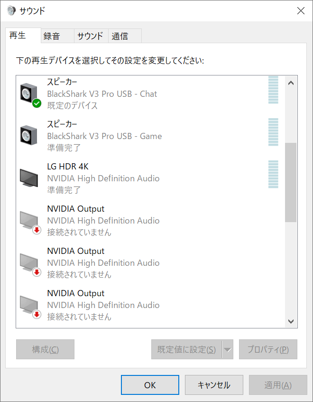Click the BlackShark Game speaker icon

point(30,135)
